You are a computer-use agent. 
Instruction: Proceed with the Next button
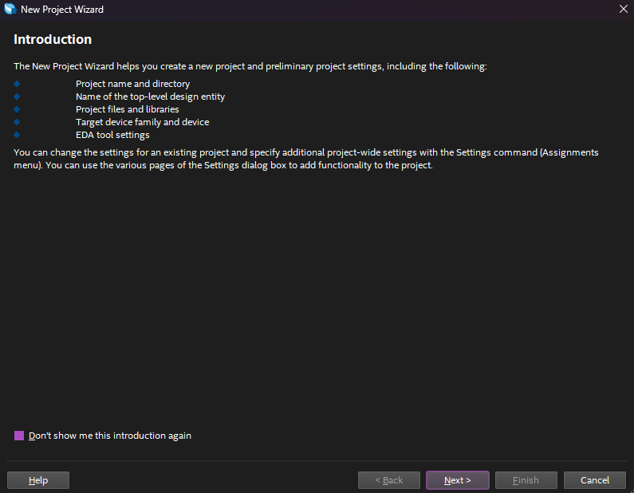(x=457, y=480)
